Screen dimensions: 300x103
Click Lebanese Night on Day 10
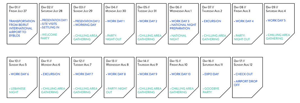click(x=17, y=90)
